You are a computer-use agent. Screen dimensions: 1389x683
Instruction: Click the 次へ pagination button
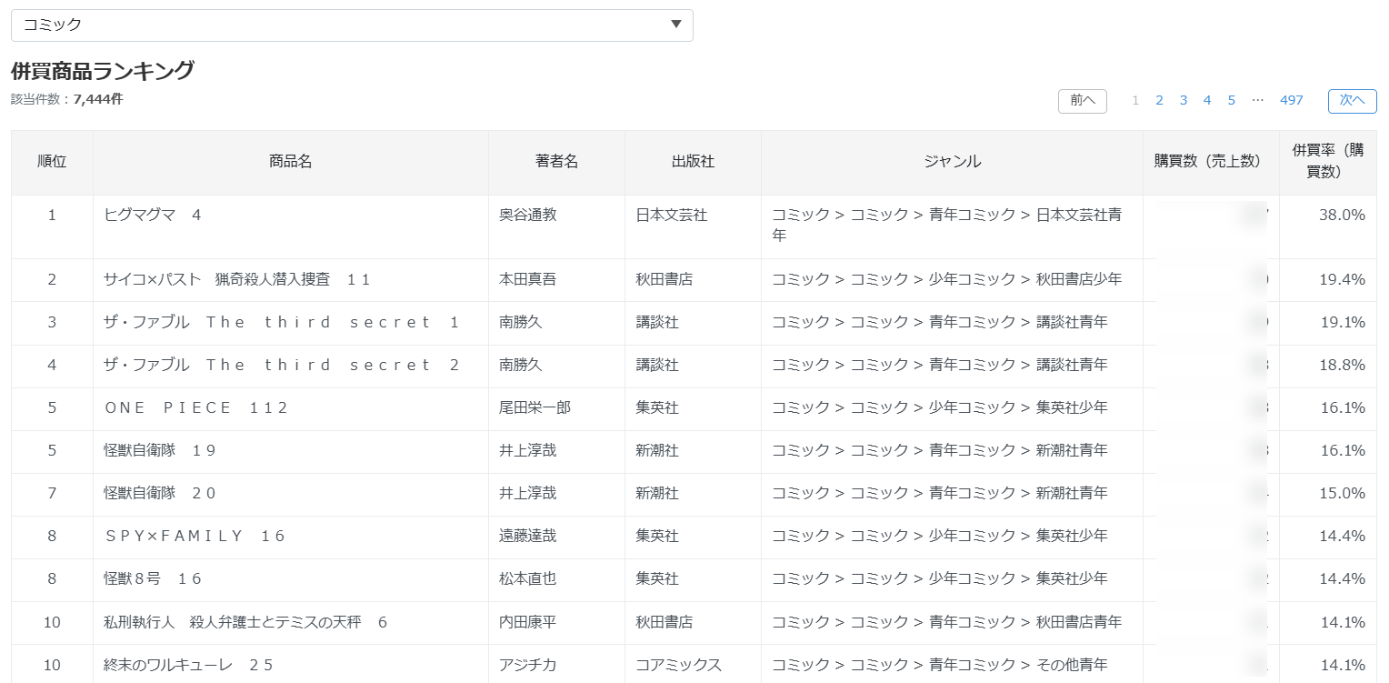[x=1352, y=101]
